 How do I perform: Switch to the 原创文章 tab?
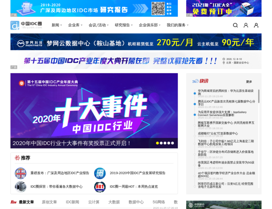[x=49, y=202]
